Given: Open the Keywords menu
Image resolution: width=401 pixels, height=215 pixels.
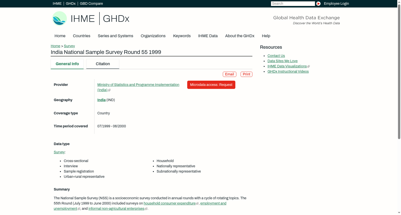Looking at the screenshot, I should pos(182,36).
